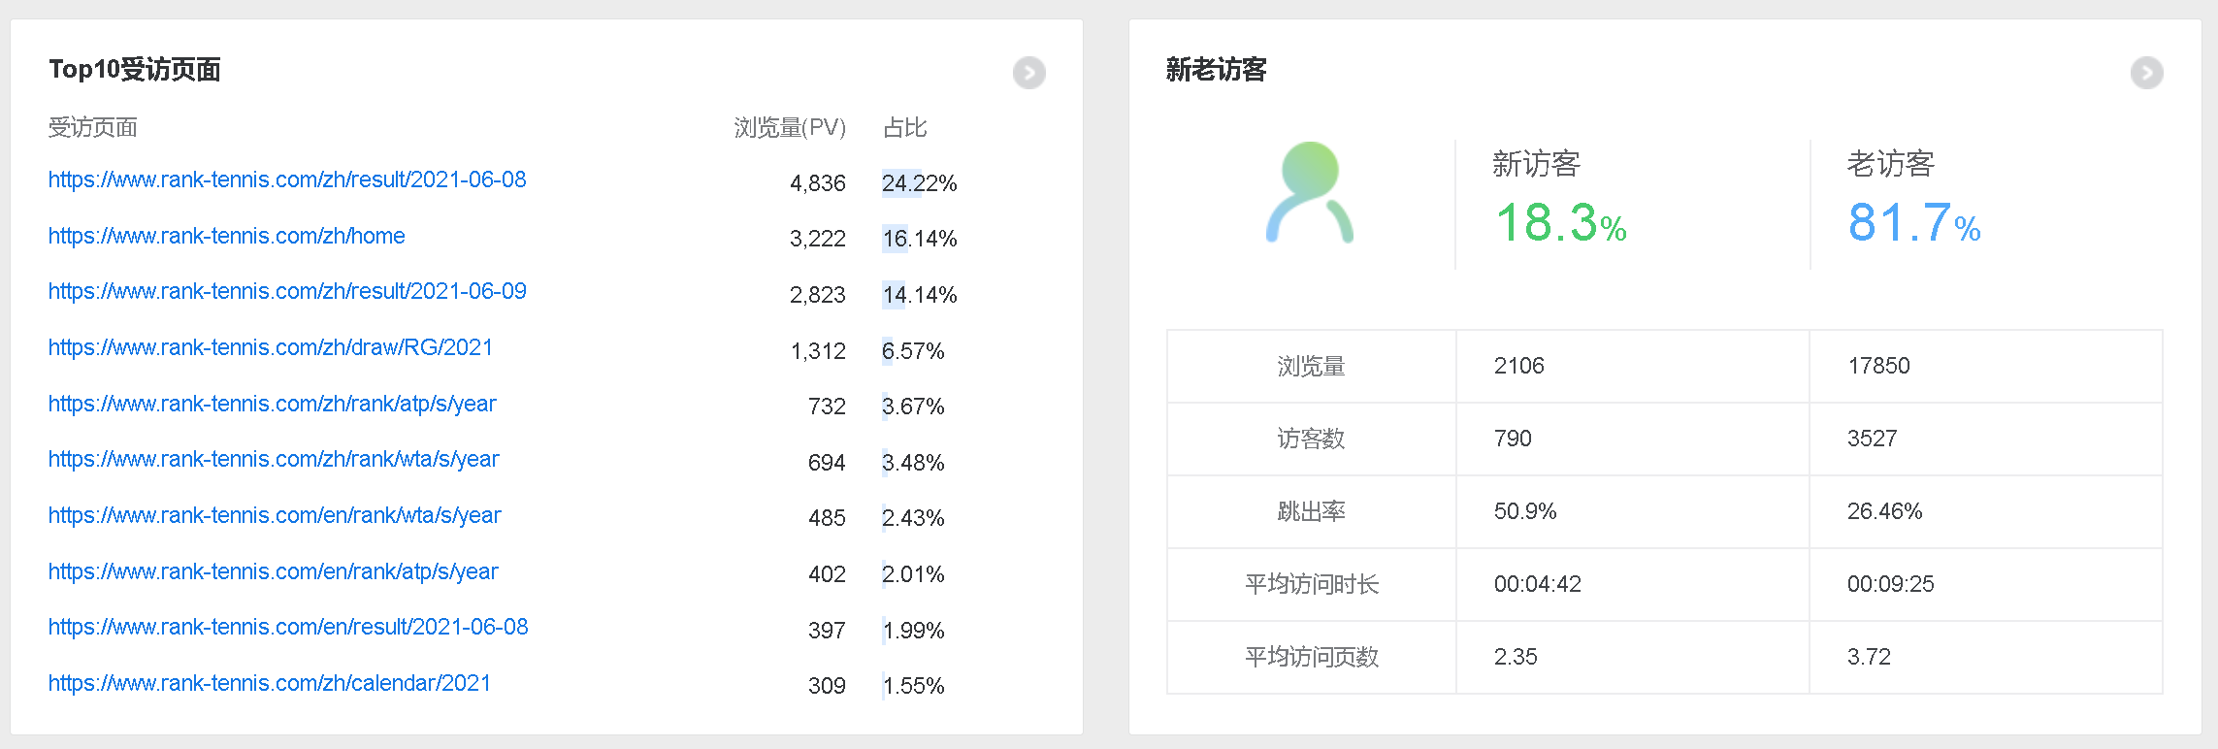Open the en/result/2021-06-08 page link
The height and width of the screenshot is (749, 2218).
(x=288, y=628)
